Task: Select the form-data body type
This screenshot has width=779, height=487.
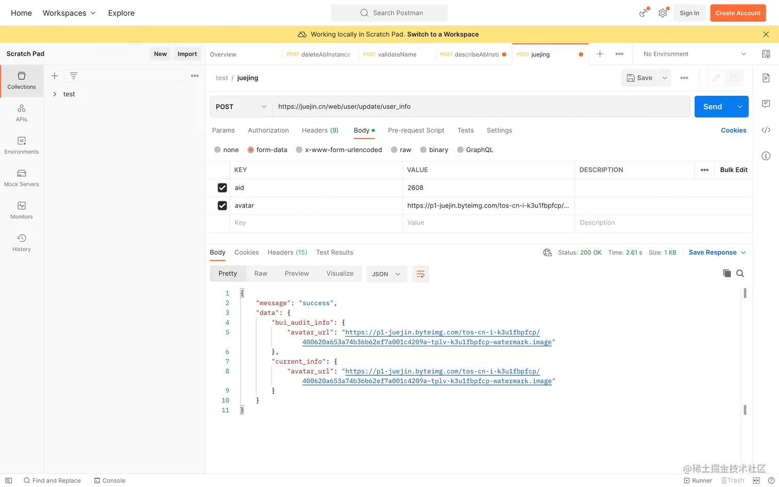Action: tap(250, 150)
